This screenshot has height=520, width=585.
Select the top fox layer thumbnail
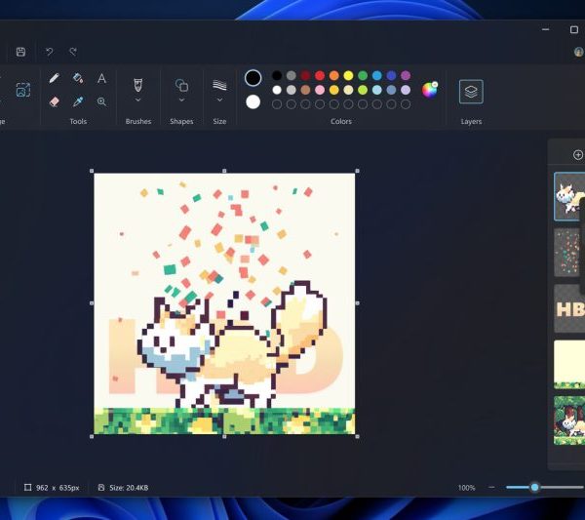tap(569, 196)
